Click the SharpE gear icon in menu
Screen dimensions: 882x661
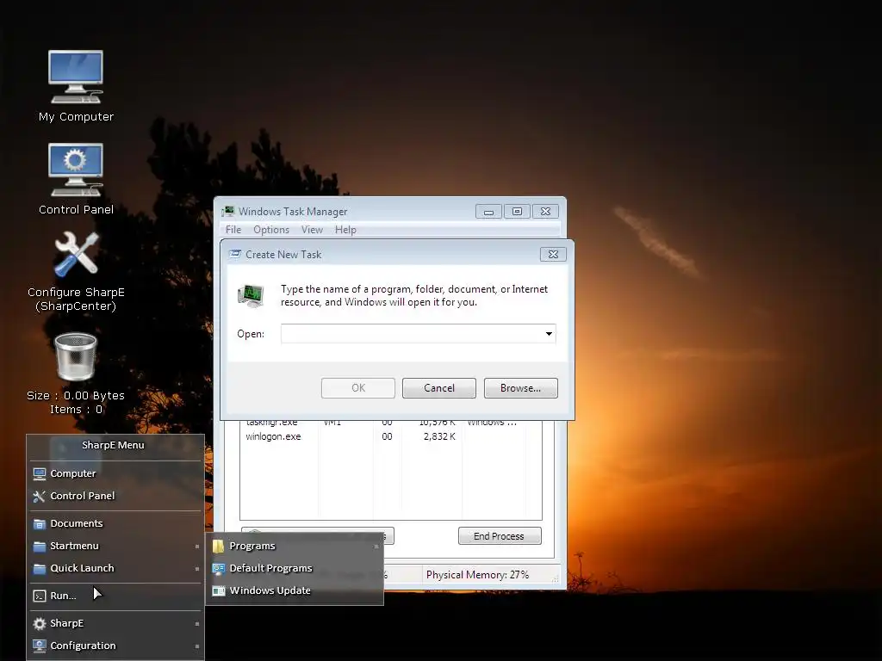click(40, 623)
